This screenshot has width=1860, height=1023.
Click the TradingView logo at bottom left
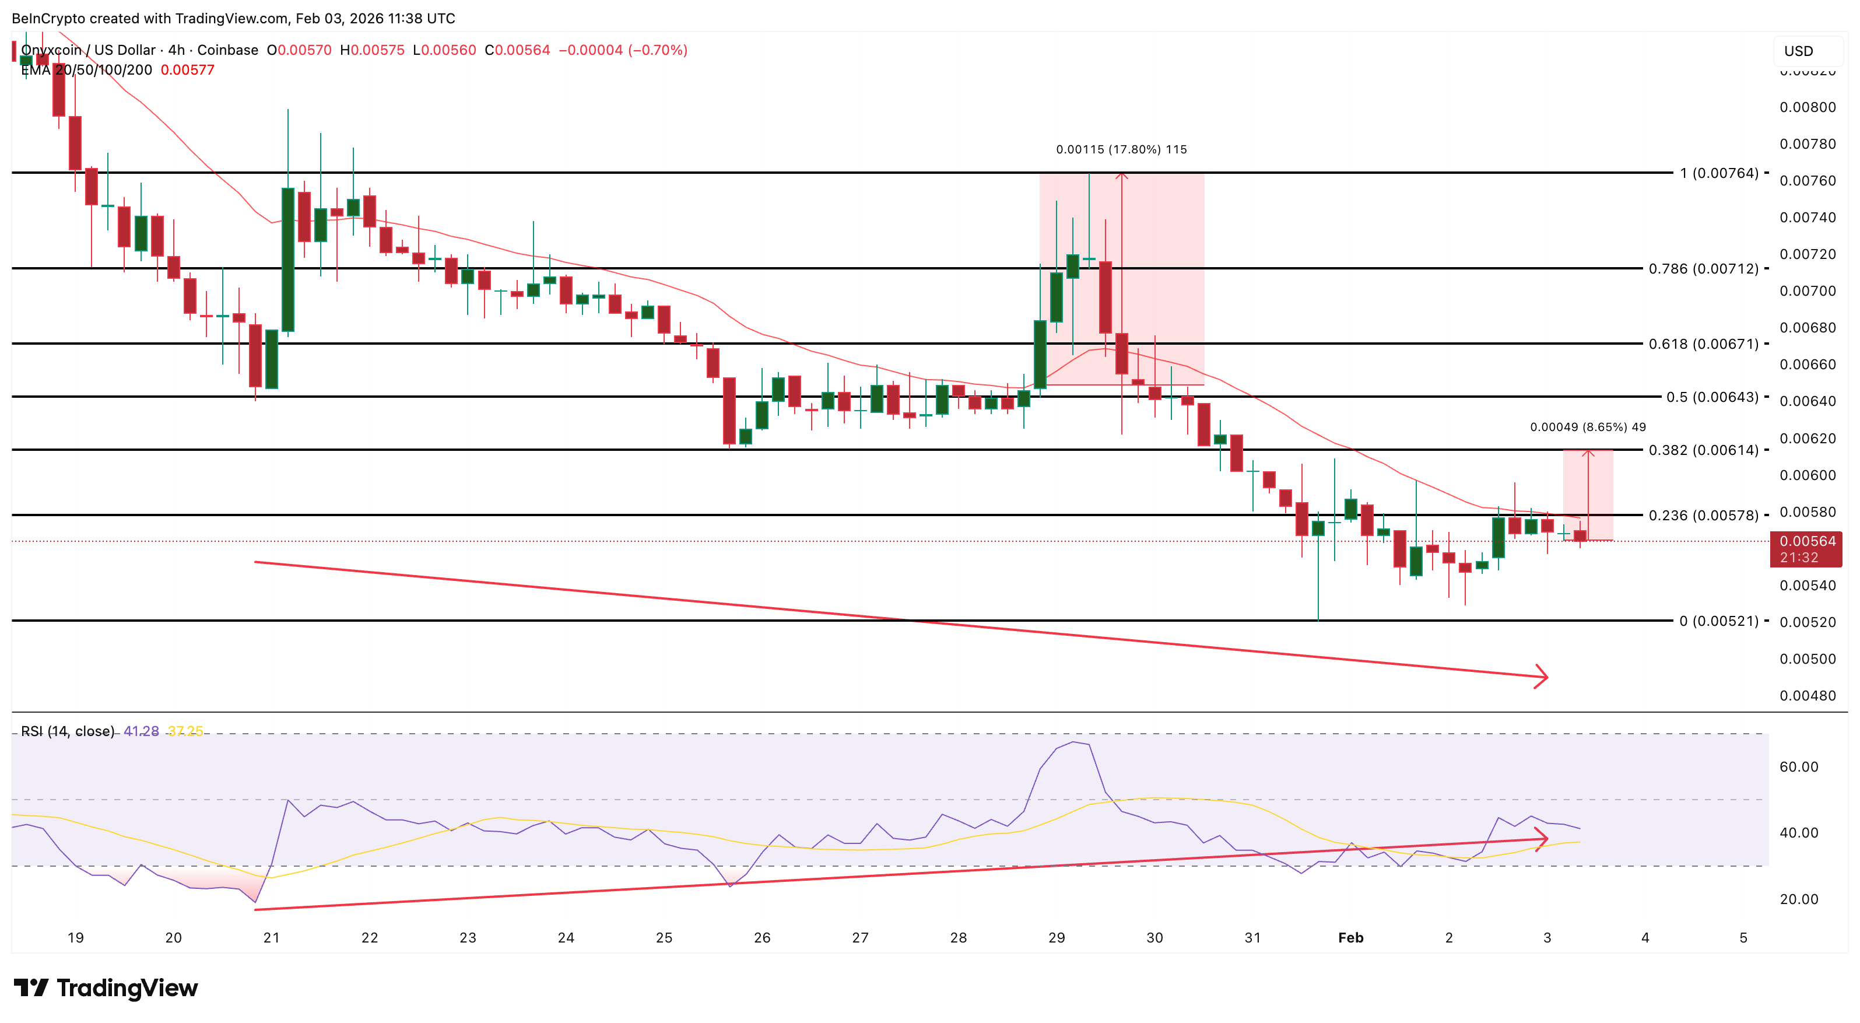click(107, 987)
